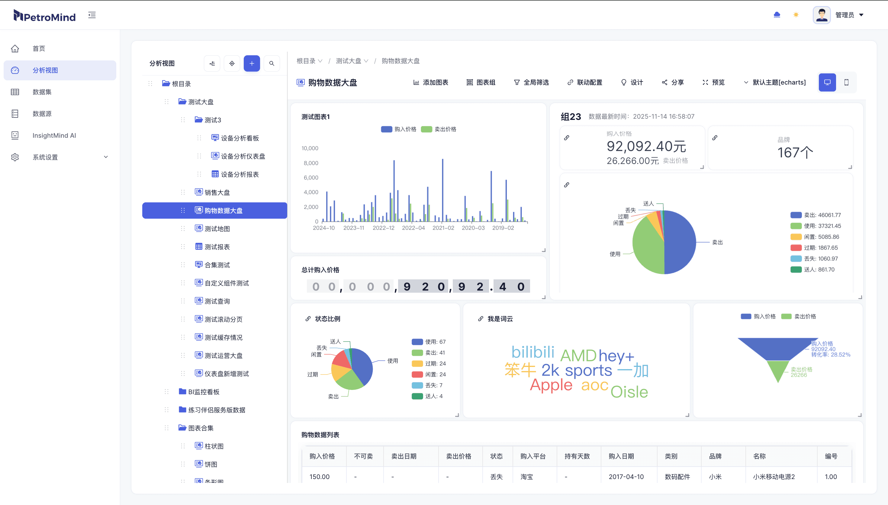The width and height of the screenshot is (888, 505).
Task: Click the collapse-all tree icon
Action: pos(212,63)
